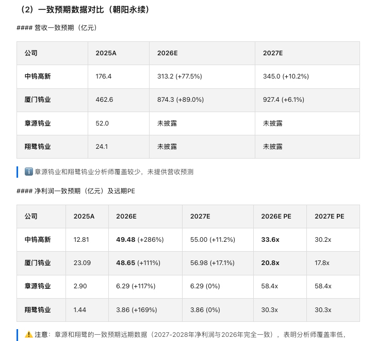The height and width of the screenshot is (341, 376).
Task: Click net profit value 23.09
Action: pos(82,263)
